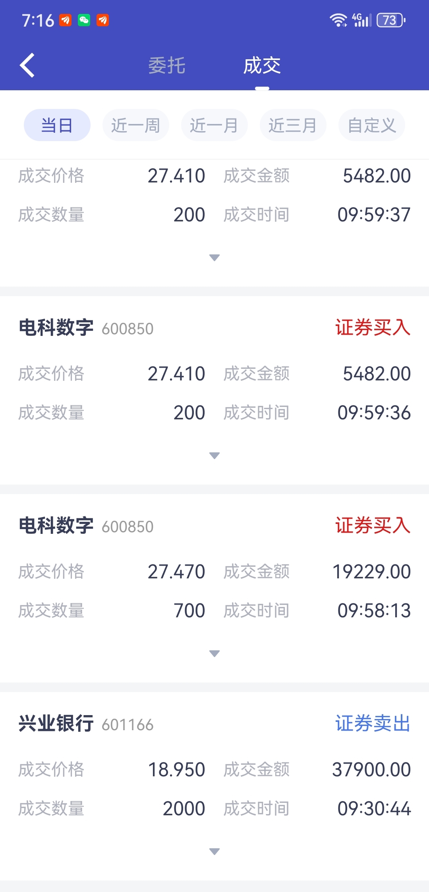Tap the battery indicator icon

click(391, 20)
